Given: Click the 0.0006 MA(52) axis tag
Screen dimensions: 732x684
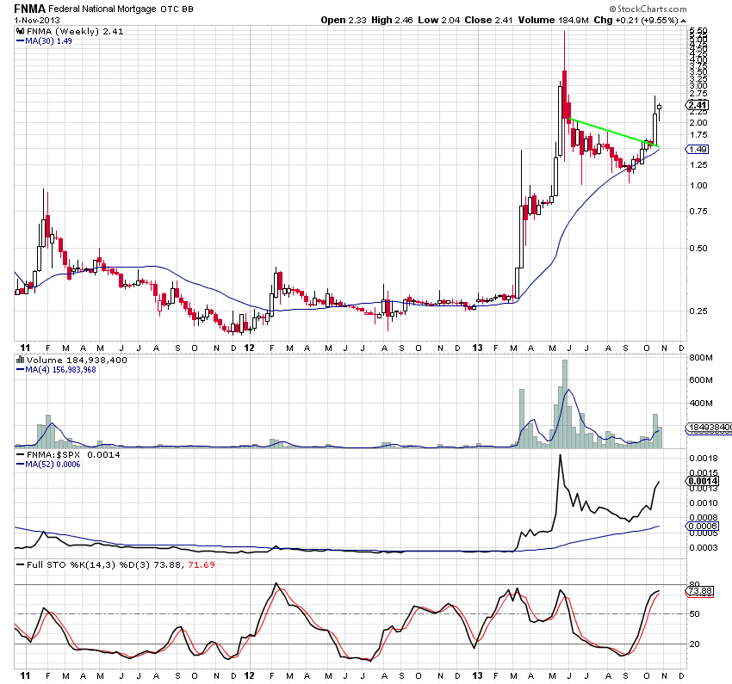Looking at the screenshot, I should 702,526.
